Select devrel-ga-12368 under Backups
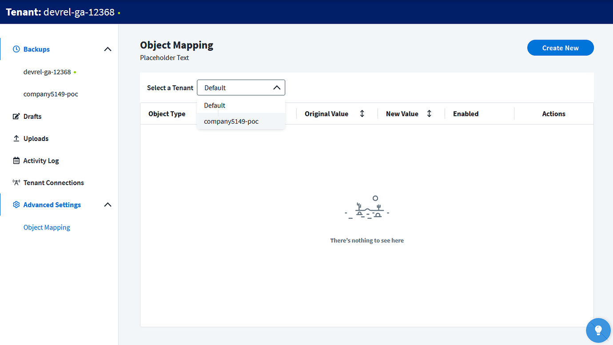The width and height of the screenshot is (613, 345). click(x=46, y=72)
